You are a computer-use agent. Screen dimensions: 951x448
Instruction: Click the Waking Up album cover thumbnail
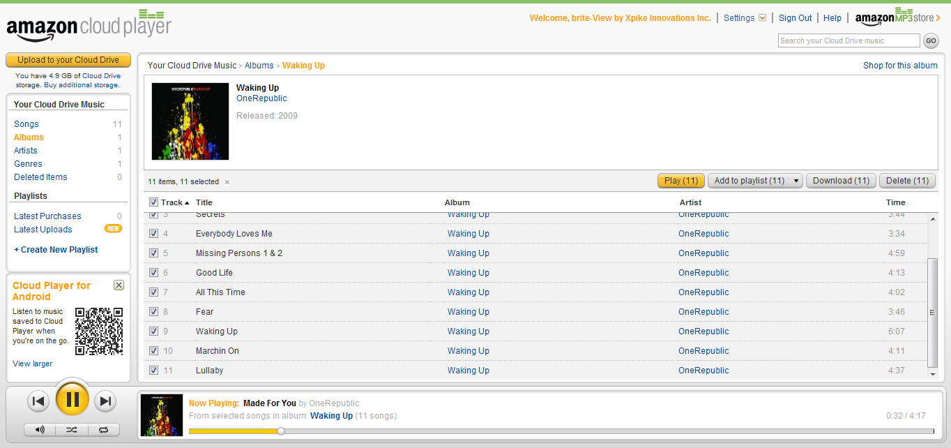190,121
